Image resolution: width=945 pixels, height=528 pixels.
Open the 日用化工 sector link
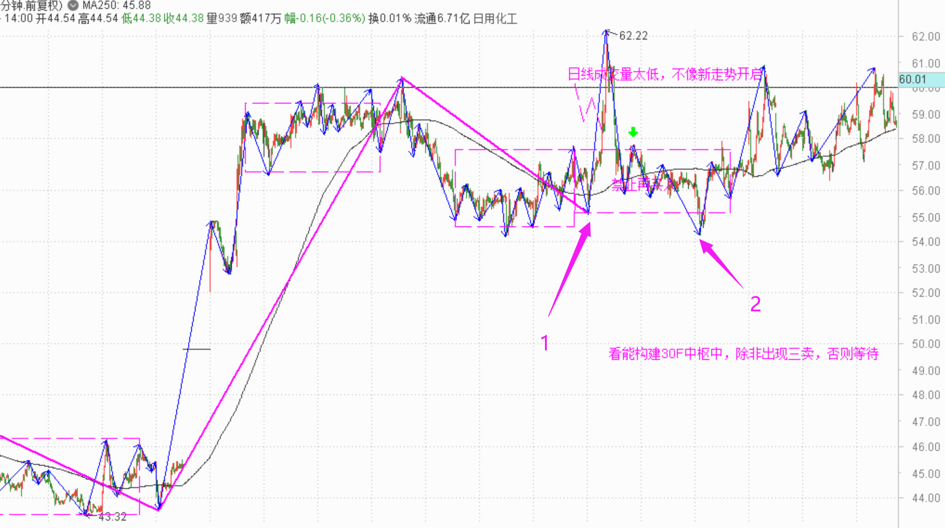[495, 19]
